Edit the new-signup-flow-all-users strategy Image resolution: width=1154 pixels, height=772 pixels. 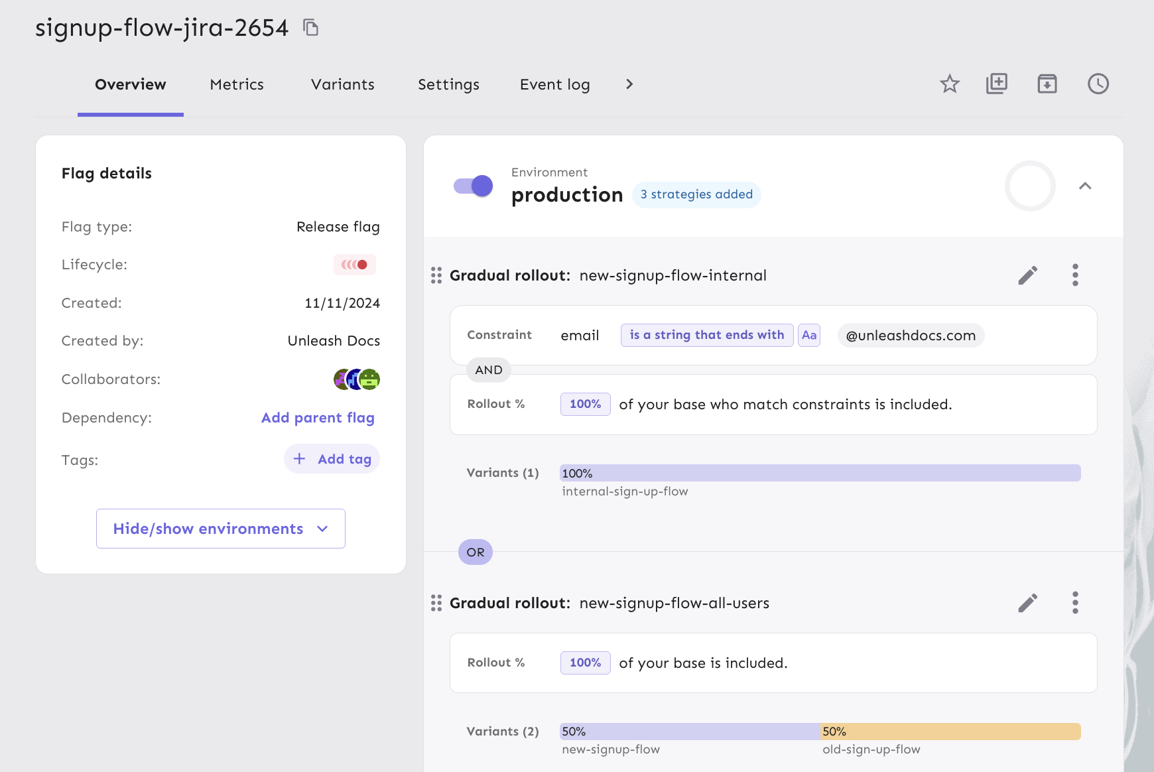[1027, 603]
